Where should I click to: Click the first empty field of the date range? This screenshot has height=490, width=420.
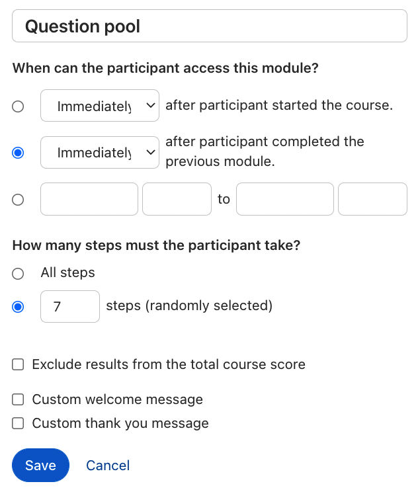pos(89,199)
